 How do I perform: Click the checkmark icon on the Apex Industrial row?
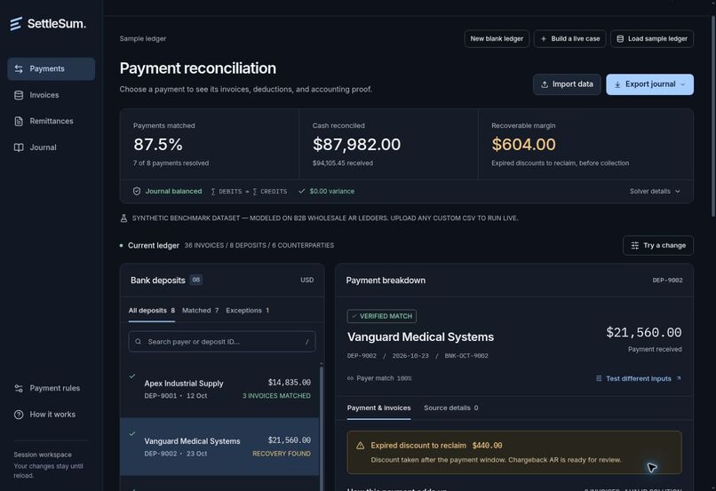tap(132, 376)
